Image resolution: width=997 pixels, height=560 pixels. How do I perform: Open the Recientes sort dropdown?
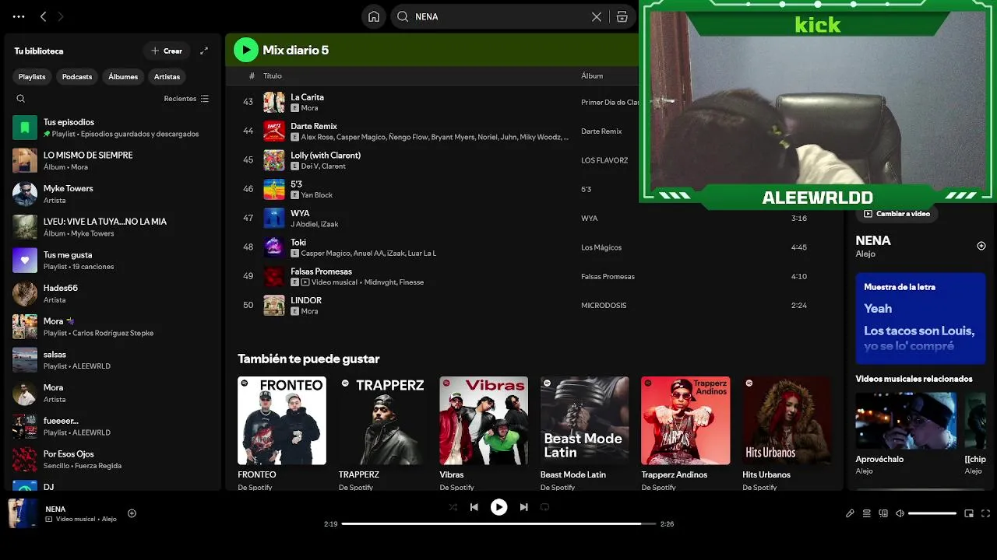click(186, 99)
